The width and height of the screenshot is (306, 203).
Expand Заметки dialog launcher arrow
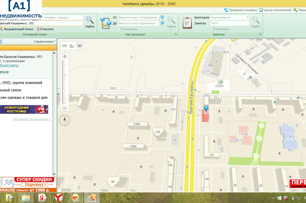(x=260, y=34)
